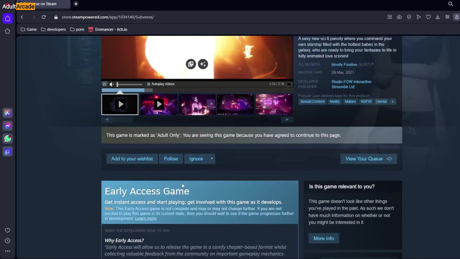Enter fullscreen on the video player
The width and height of the screenshot is (460, 259).
[288, 84]
